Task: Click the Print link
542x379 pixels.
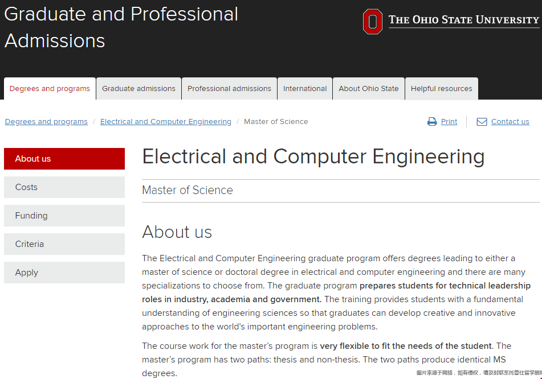Action: (x=449, y=122)
